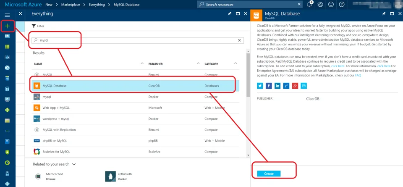
Task: Close the Everything blade
Action: coord(246,13)
